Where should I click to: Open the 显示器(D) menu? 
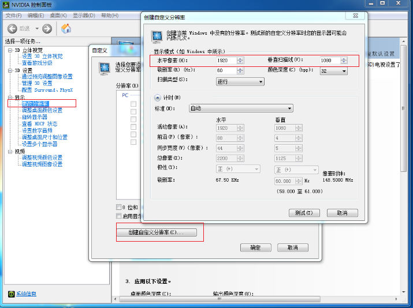pyautogui.click(x=84, y=16)
